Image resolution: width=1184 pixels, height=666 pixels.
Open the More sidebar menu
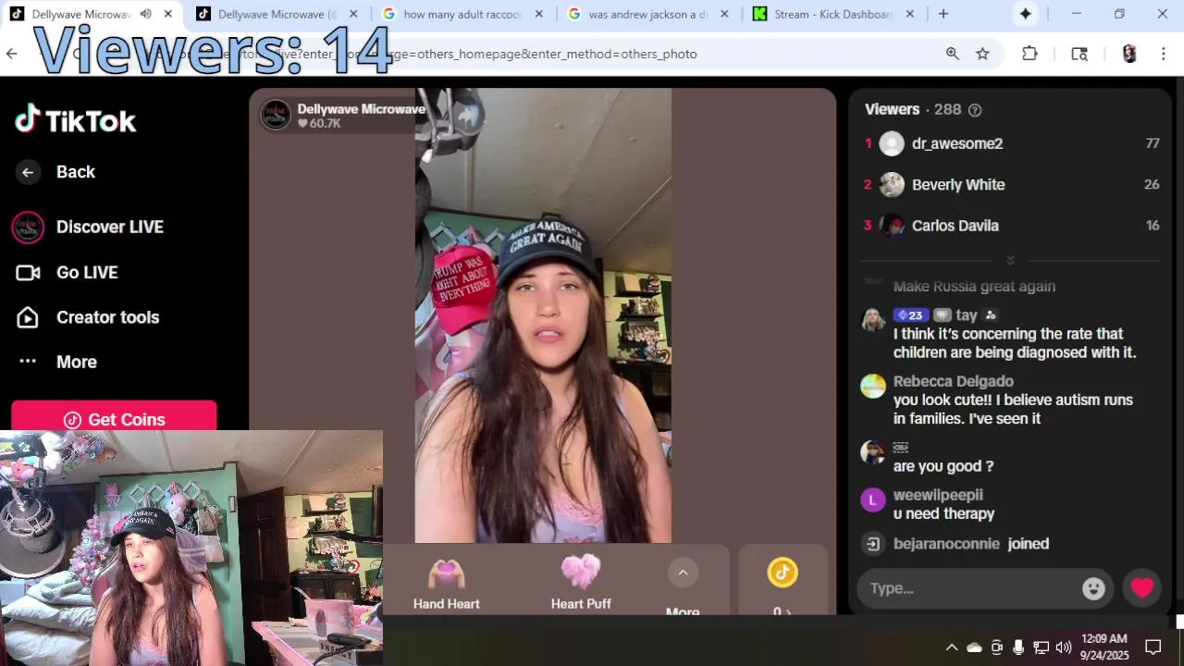[76, 362]
